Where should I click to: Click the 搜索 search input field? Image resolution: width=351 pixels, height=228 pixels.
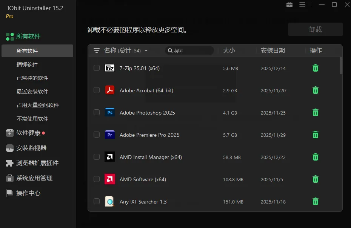pos(189,50)
